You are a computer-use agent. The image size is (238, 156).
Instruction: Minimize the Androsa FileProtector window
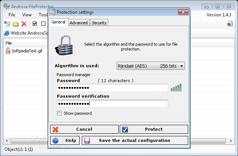206,7
